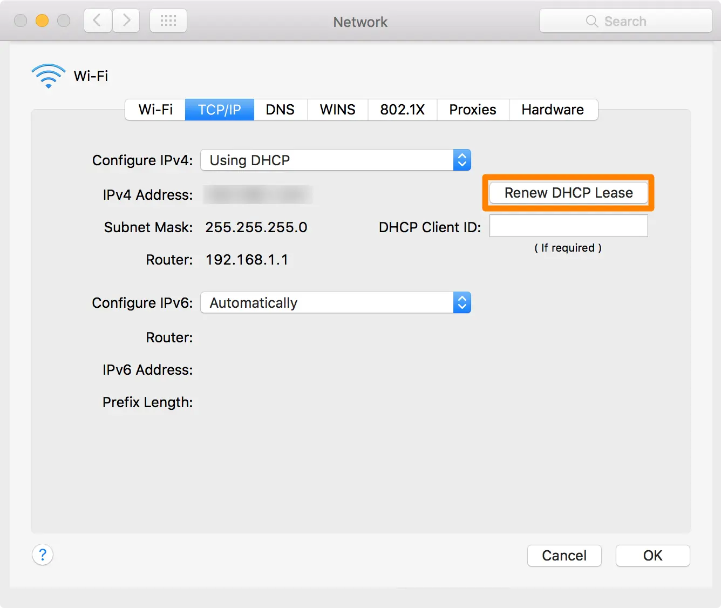Click the DHCP Client ID field
The height and width of the screenshot is (608, 721).
568,226
